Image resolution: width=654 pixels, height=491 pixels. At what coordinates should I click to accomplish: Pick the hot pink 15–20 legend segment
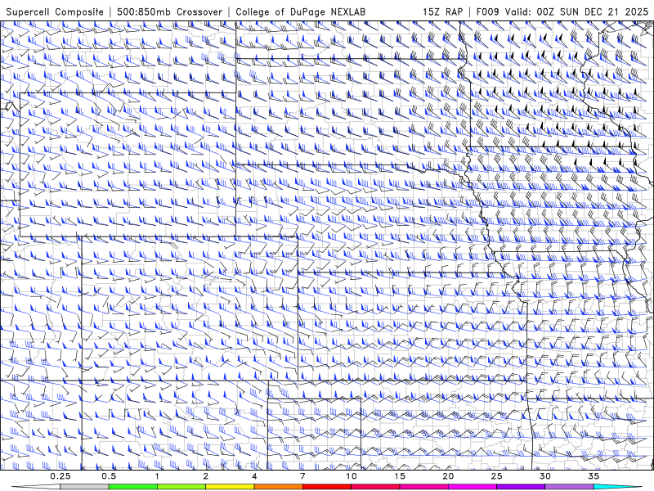point(423,487)
